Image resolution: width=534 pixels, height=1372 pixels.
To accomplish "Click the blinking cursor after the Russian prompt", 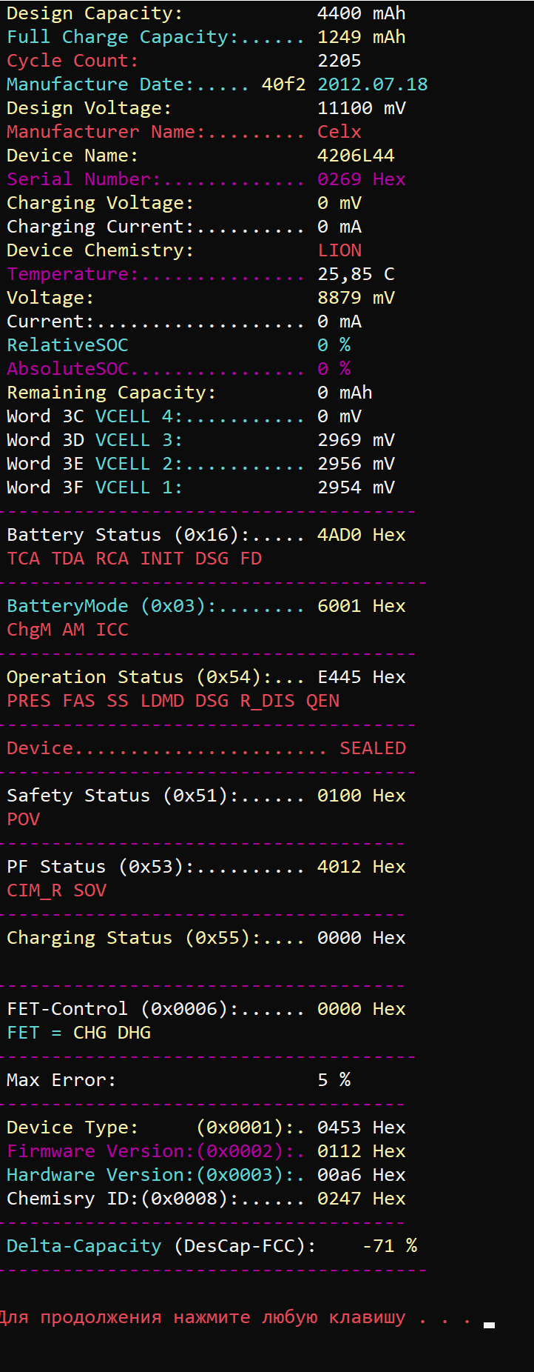I will click(x=489, y=1325).
